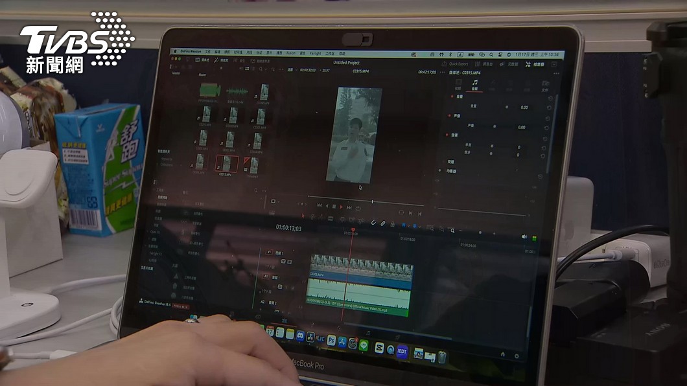
Task: Click the search magnifier icon in media pool toolbar
Action: click(261, 69)
